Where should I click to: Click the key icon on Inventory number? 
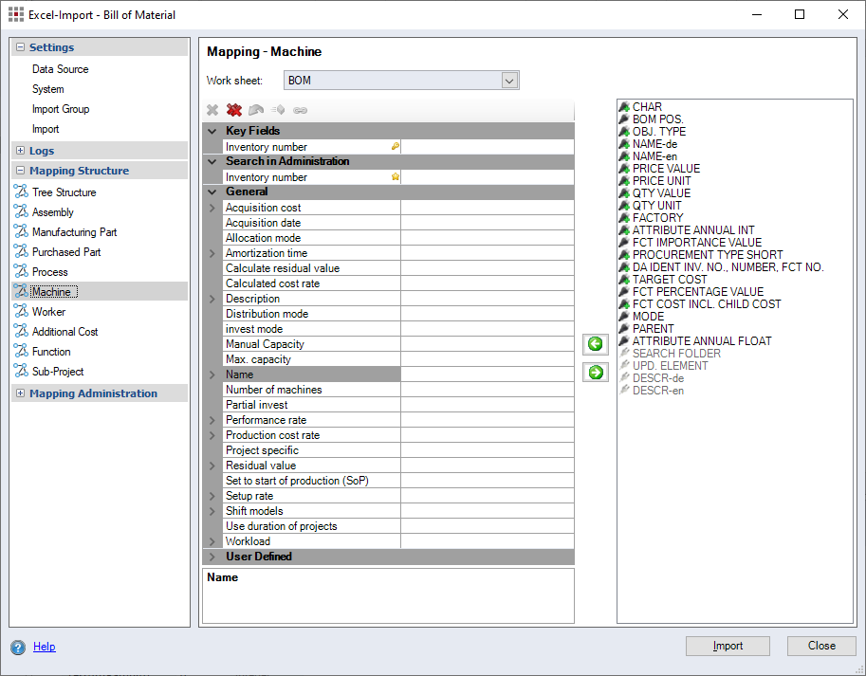[x=395, y=147]
